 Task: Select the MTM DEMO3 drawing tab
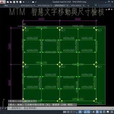(60, 5)
